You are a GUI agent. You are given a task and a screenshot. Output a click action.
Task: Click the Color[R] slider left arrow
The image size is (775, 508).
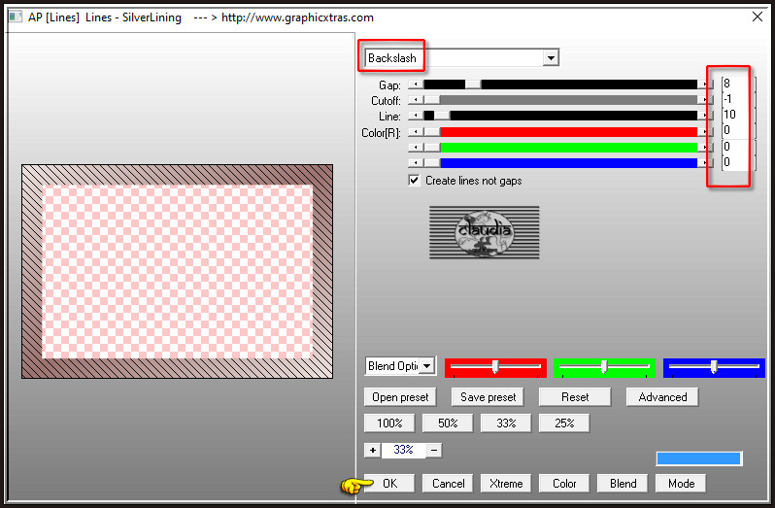tap(416, 132)
